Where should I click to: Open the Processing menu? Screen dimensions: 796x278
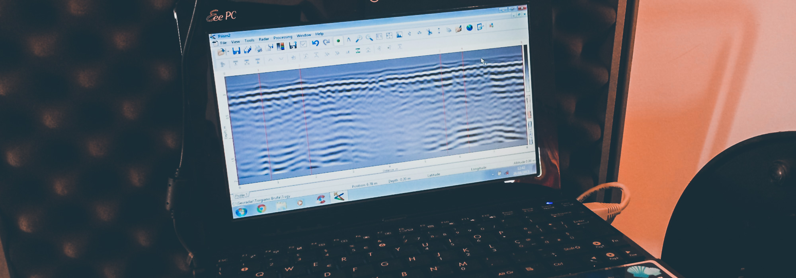pos(283,37)
